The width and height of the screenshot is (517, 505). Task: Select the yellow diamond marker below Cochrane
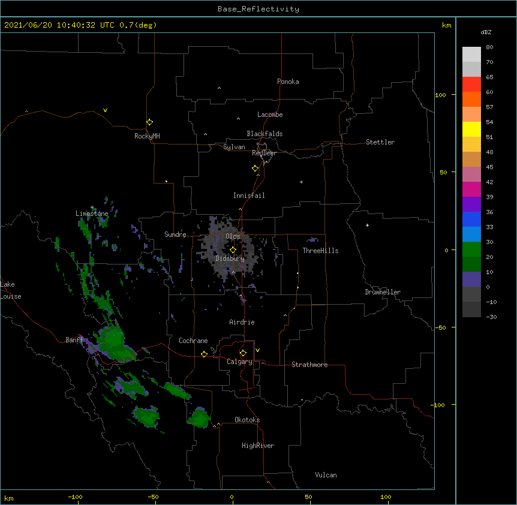pyautogui.click(x=204, y=354)
